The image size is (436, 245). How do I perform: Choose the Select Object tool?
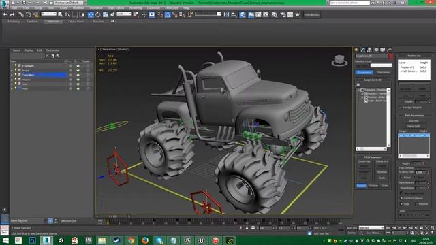pyautogui.click(x=61, y=14)
